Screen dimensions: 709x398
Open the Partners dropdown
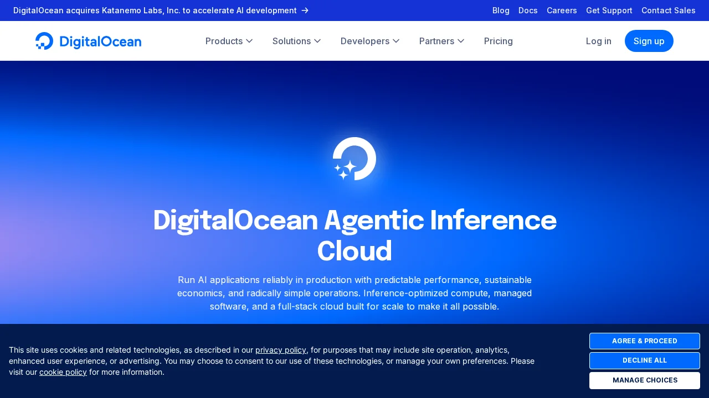tap(441, 41)
